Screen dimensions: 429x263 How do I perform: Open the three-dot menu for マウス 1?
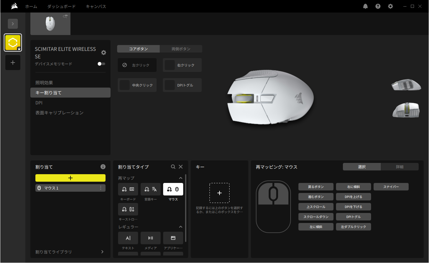(x=101, y=188)
